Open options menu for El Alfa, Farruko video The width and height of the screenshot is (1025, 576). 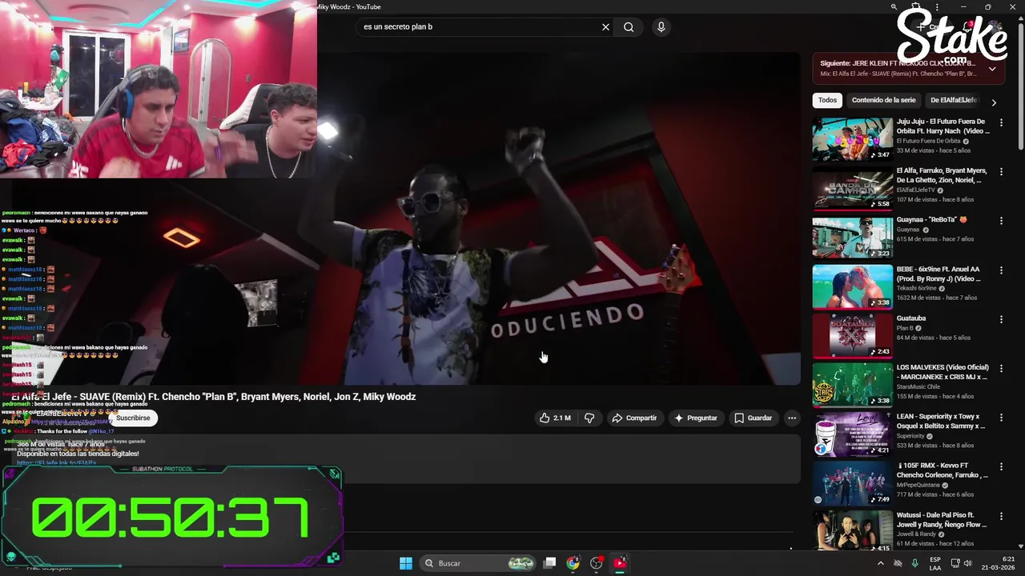point(1001,171)
